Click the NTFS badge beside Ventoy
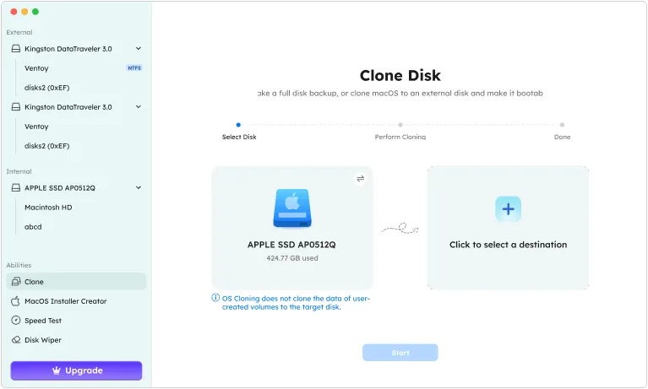 point(134,68)
